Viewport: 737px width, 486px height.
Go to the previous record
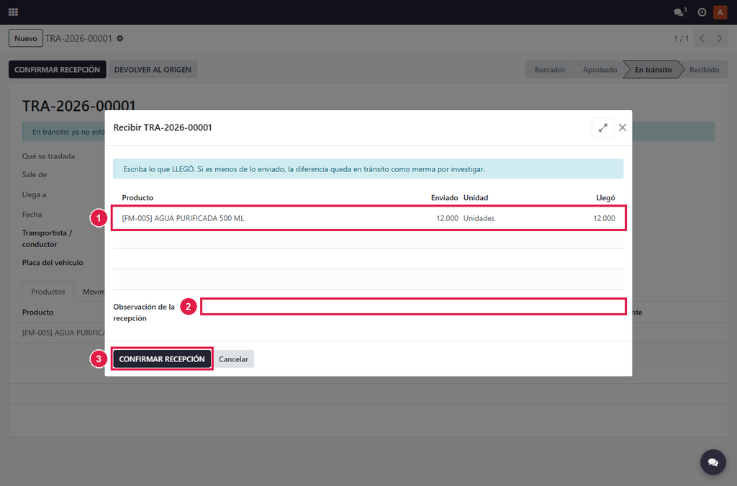702,39
